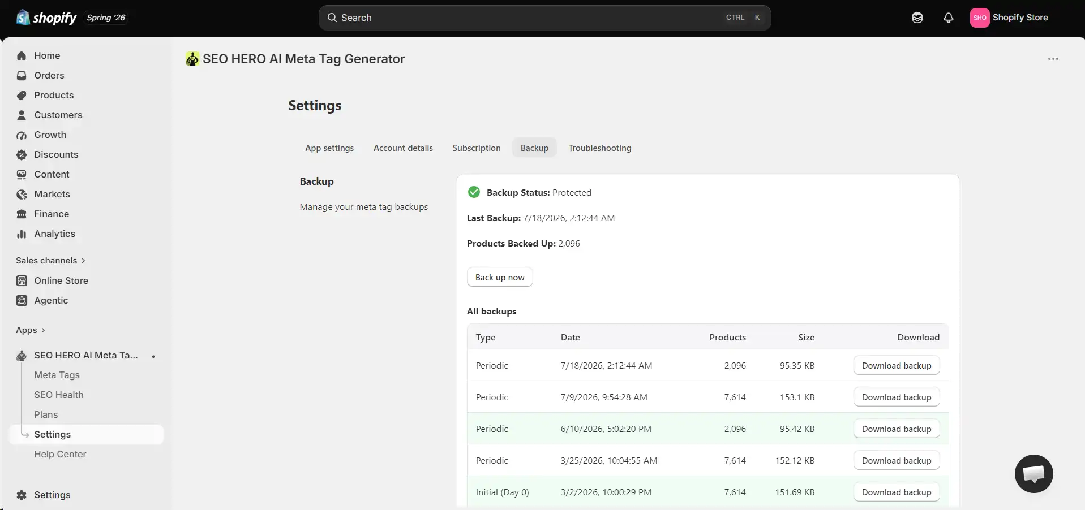Click the 6/10/2026, 5:02:20 PM date cell
The height and width of the screenshot is (510, 1085).
point(606,429)
